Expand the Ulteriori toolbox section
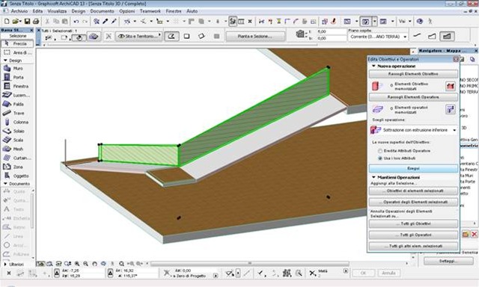This screenshot has height=287, width=479. pyautogui.click(x=5, y=264)
